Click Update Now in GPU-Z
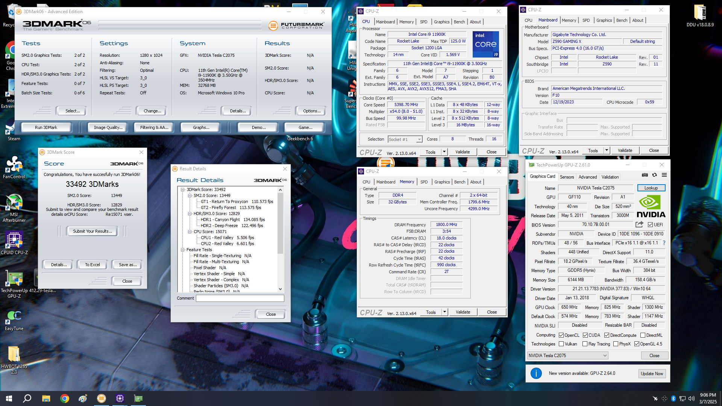This screenshot has width=722, height=406. [x=652, y=374]
